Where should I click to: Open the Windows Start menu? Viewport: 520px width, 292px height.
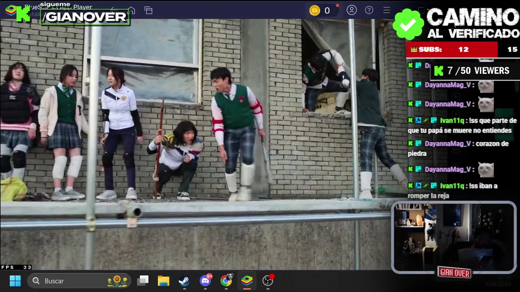click(15, 281)
